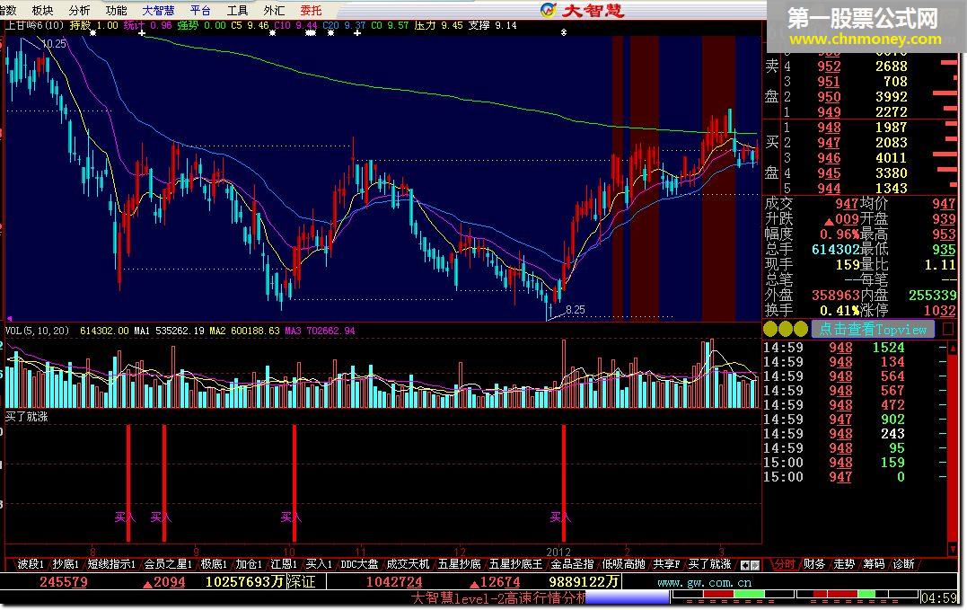
Task: Click the www.gw.com.cn link in status bar
Action: tap(704, 582)
